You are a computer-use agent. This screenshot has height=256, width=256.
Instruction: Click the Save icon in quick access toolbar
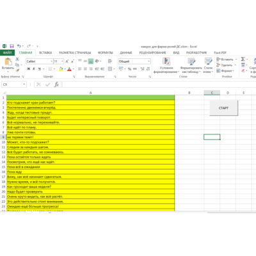coord(12,46)
